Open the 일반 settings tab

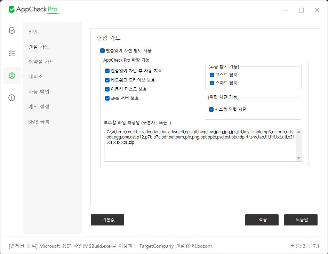[x=33, y=32]
